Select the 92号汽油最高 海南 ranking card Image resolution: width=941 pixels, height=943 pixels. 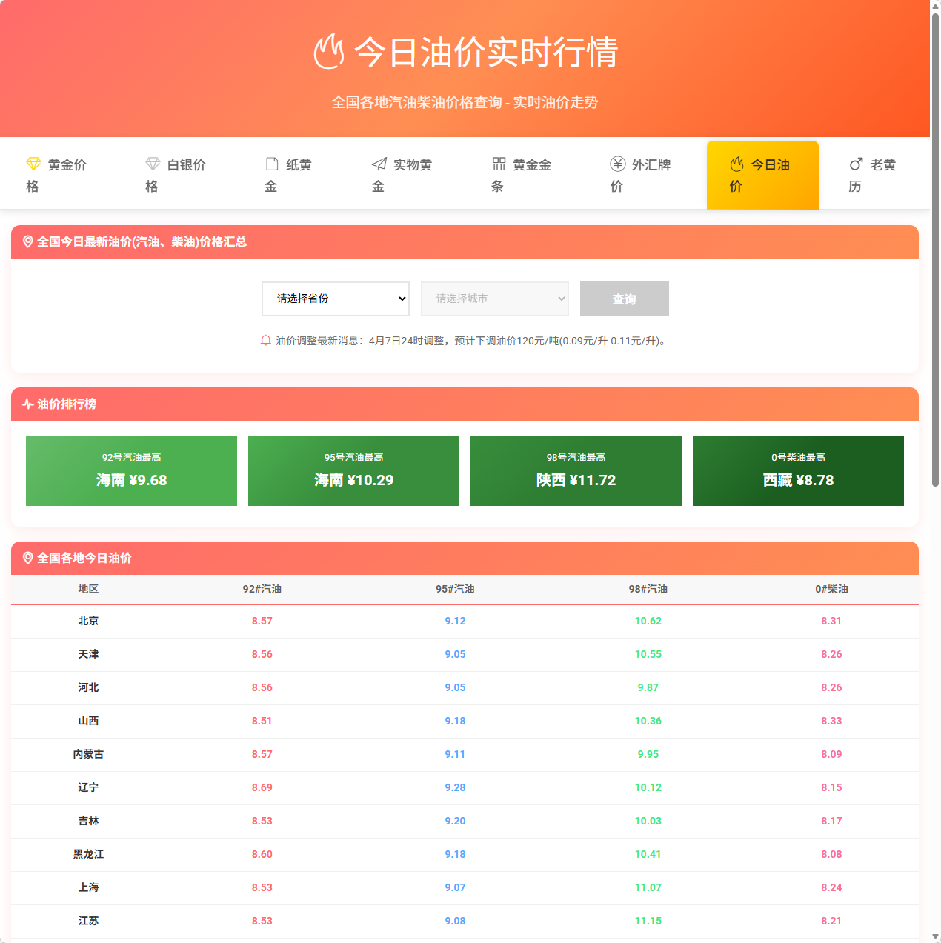click(x=131, y=471)
